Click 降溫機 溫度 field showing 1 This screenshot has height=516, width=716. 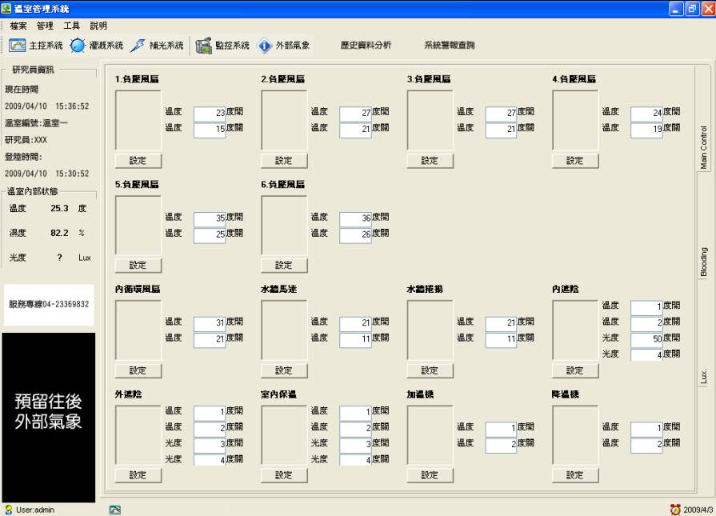click(646, 430)
